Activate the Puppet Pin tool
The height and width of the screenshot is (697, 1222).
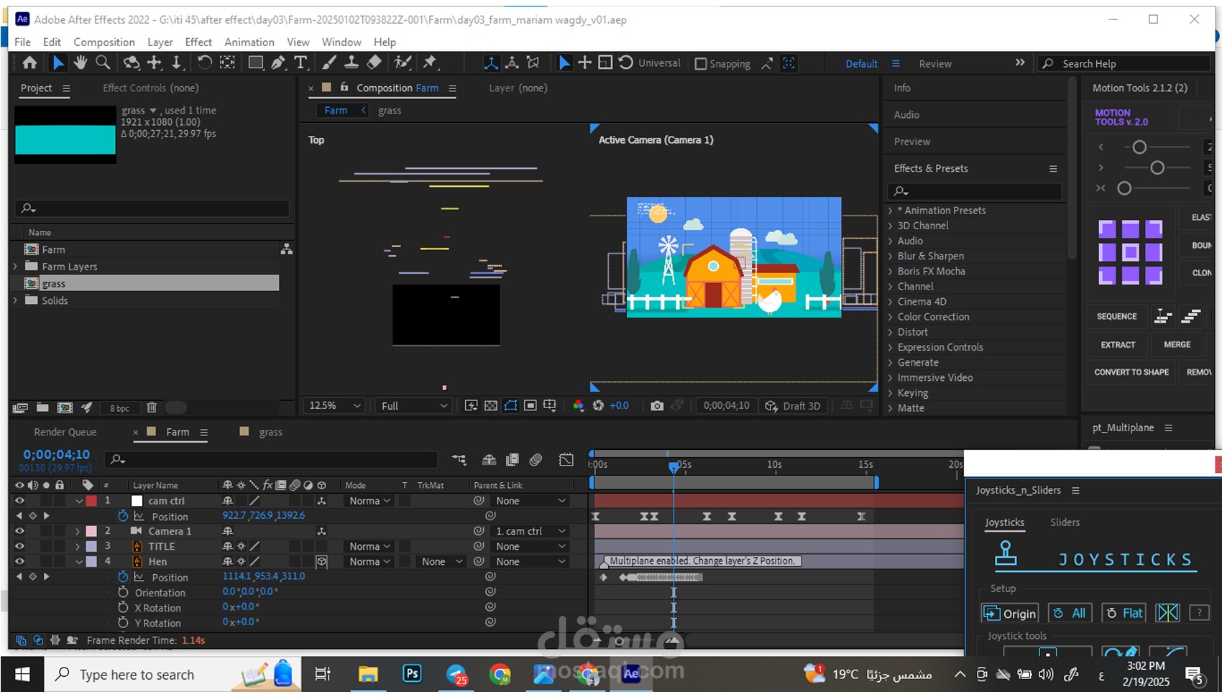(x=430, y=63)
